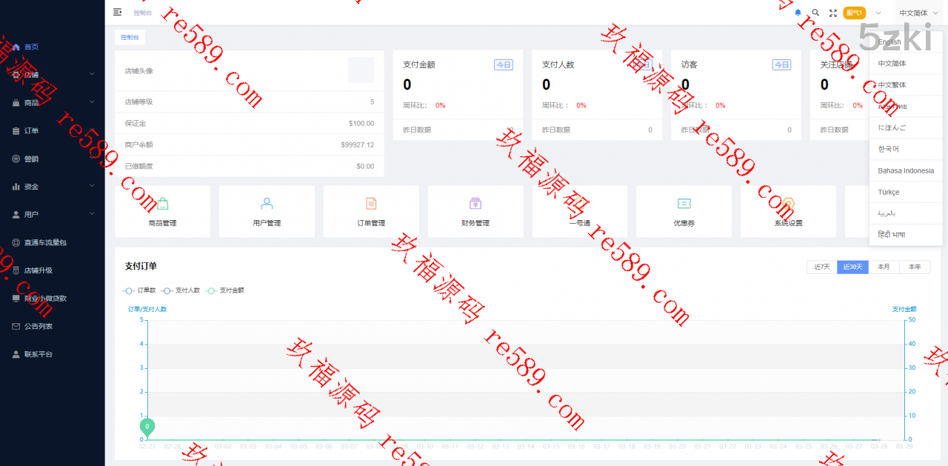Open 联系平台 in the sidebar
The width and height of the screenshot is (948, 466).
click(x=52, y=354)
